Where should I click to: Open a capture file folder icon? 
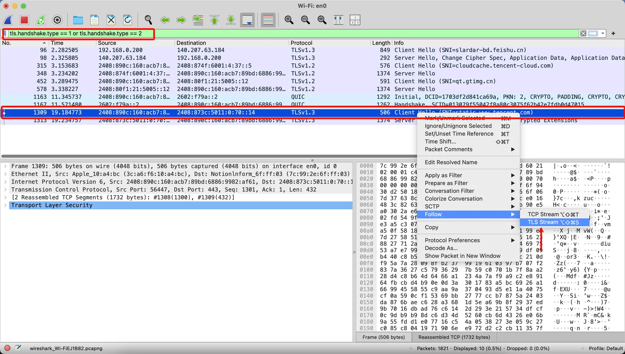78,20
